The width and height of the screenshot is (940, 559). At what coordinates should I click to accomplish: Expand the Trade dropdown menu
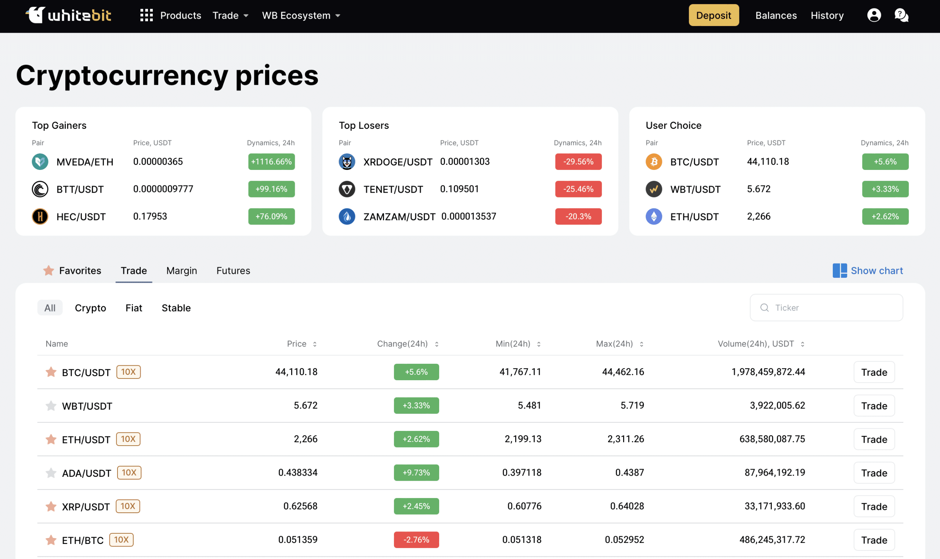230,15
